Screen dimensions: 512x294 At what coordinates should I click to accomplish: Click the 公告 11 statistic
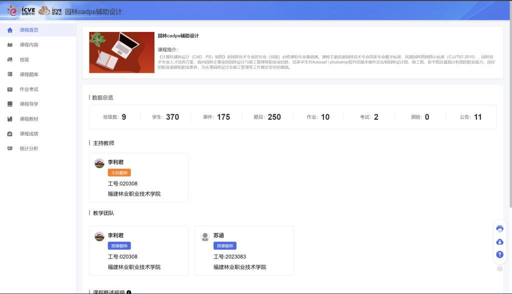471,117
